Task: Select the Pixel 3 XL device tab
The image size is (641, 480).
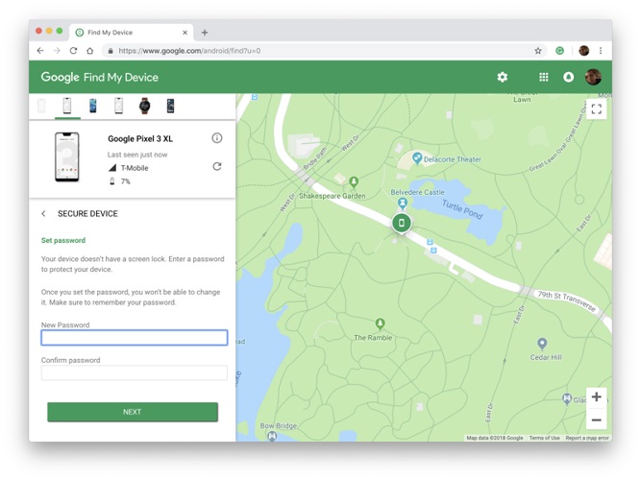Action: pos(67,106)
